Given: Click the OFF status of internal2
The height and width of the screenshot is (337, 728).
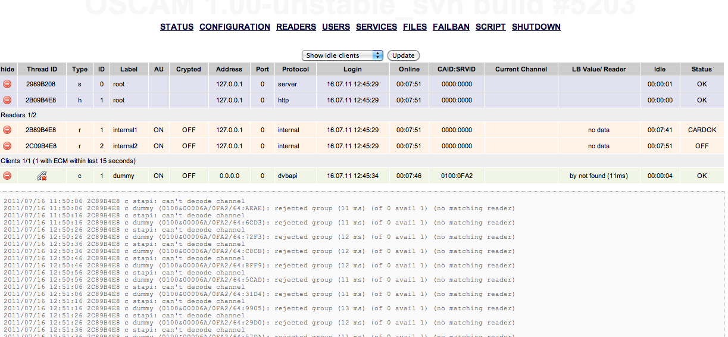Looking at the screenshot, I should (702, 146).
